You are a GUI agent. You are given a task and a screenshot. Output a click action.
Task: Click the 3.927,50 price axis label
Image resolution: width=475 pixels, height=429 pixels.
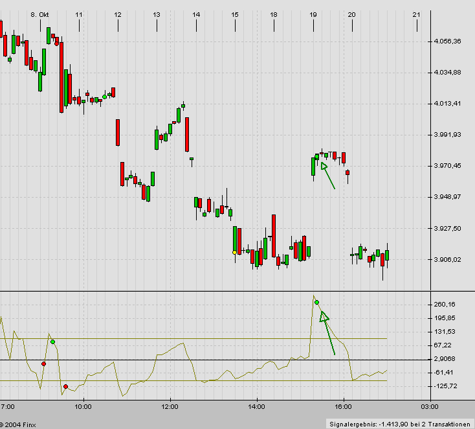click(x=447, y=229)
